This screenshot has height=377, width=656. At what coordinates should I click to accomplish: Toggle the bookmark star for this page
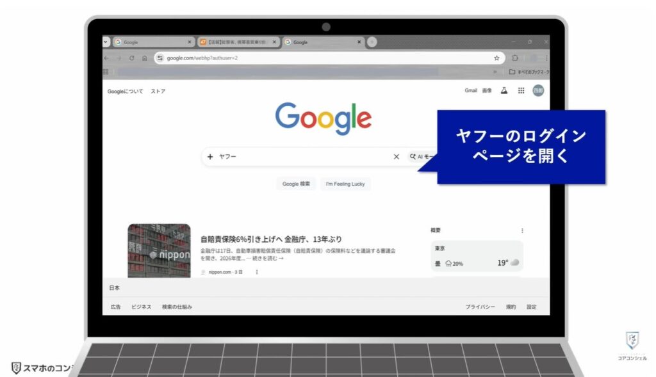(496, 58)
